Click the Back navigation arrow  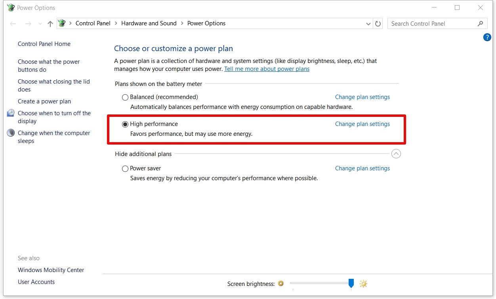click(x=13, y=24)
